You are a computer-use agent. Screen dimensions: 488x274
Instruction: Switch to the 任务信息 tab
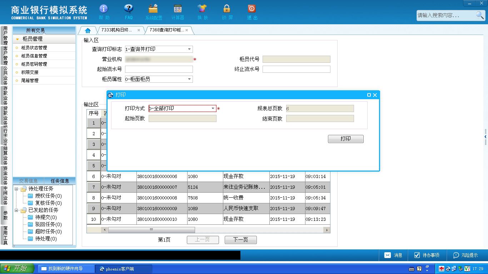point(60,181)
